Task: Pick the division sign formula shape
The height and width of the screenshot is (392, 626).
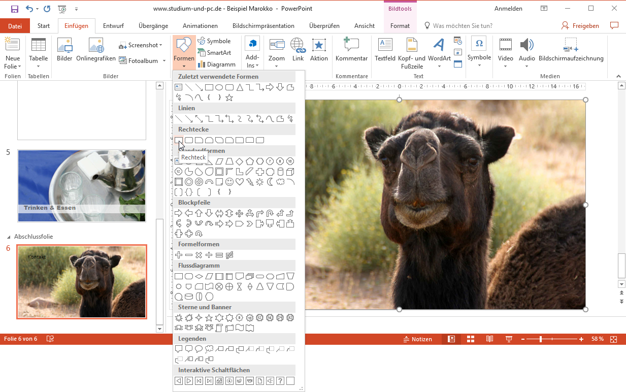Action: [x=209, y=254]
